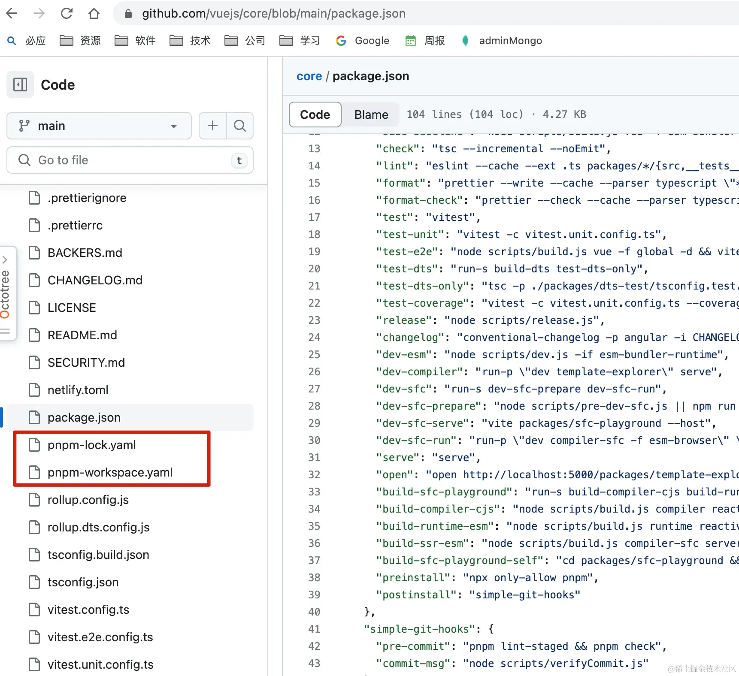This screenshot has width=739, height=676.
Task: Click the github.com URL in address bar
Action: tap(273, 13)
